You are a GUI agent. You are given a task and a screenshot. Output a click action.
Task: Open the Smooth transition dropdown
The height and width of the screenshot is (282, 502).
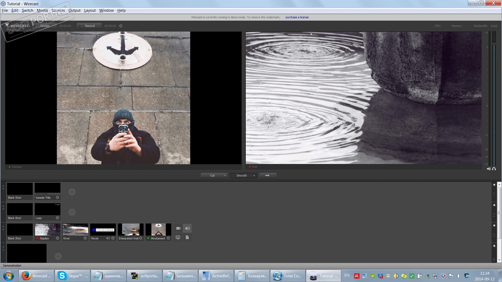pos(254,175)
